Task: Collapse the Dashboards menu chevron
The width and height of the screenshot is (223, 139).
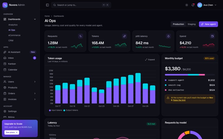Action: pyautogui.click(x=35, y=19)
